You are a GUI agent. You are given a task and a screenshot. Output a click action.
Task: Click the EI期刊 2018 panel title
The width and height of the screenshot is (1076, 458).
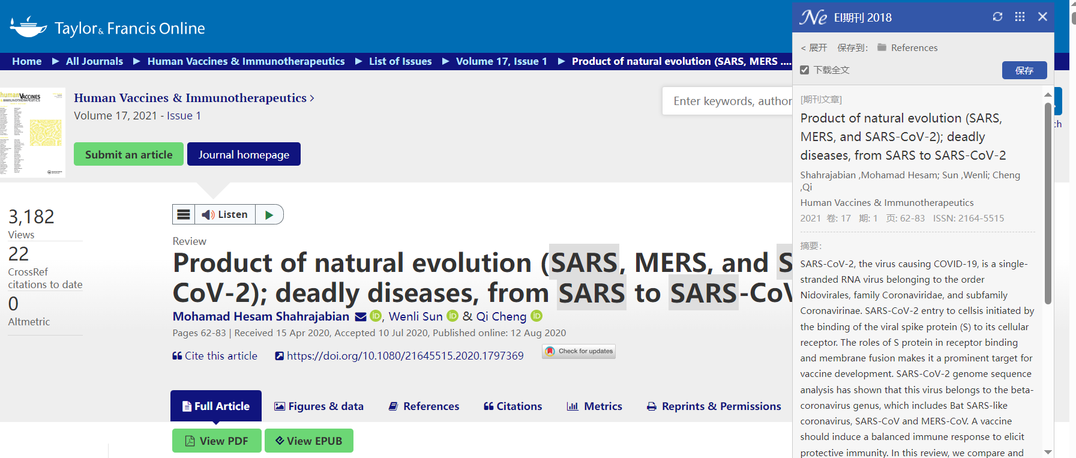pos(863,17)
